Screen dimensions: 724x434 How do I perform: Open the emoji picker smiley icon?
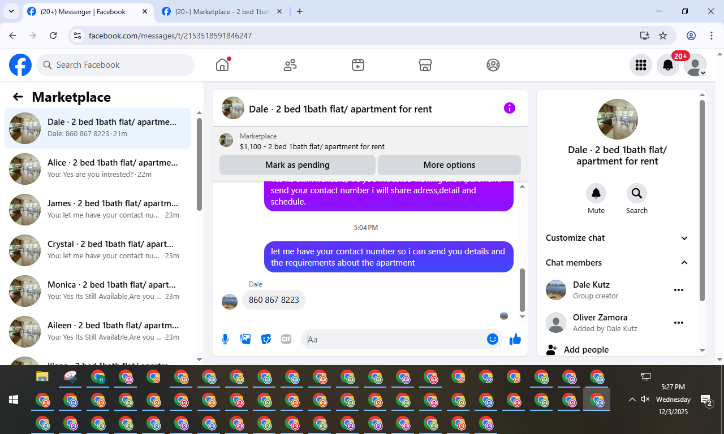click(493, 339)
